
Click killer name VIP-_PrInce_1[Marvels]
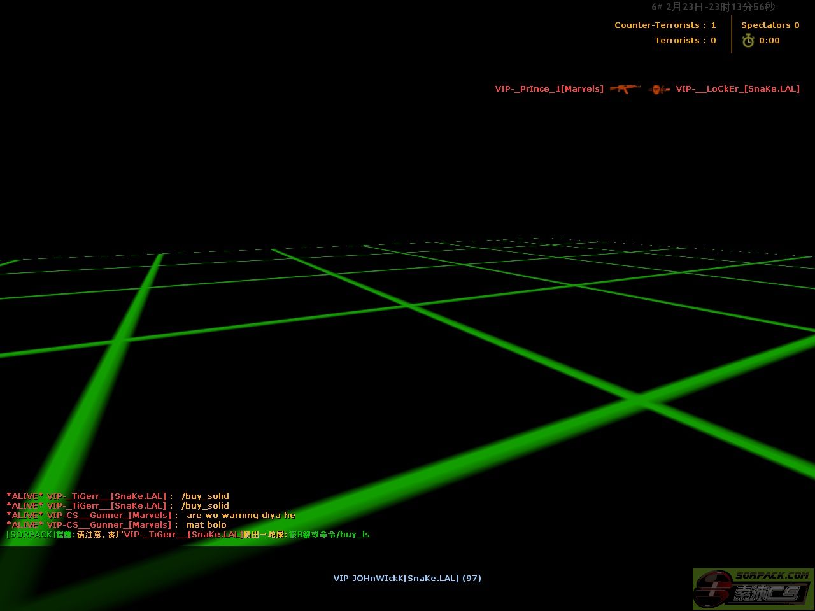549,89
